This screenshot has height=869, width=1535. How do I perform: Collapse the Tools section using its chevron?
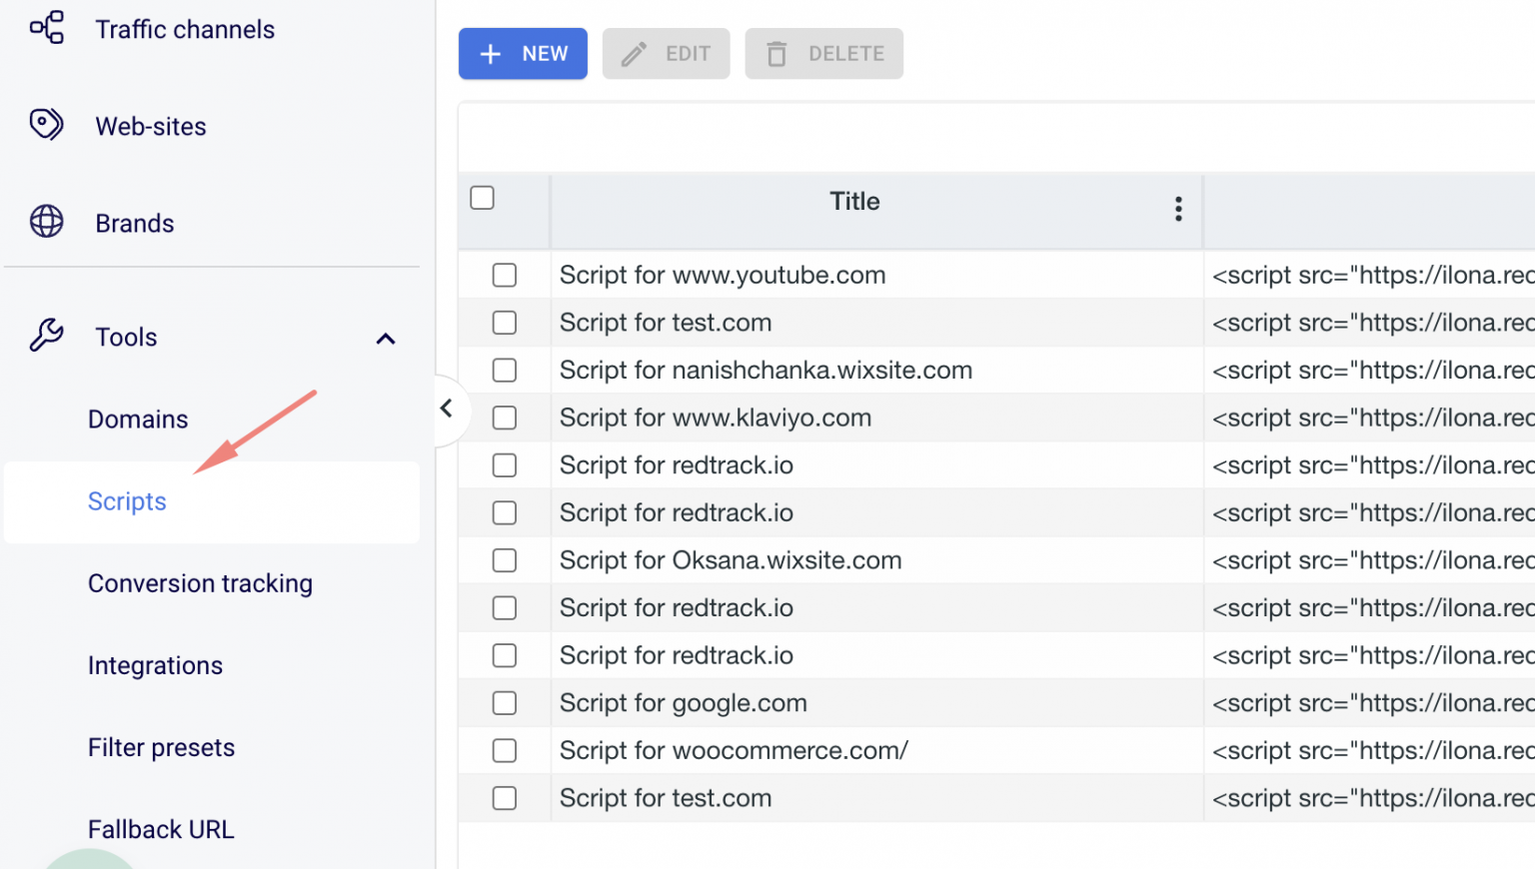point(386,339)
